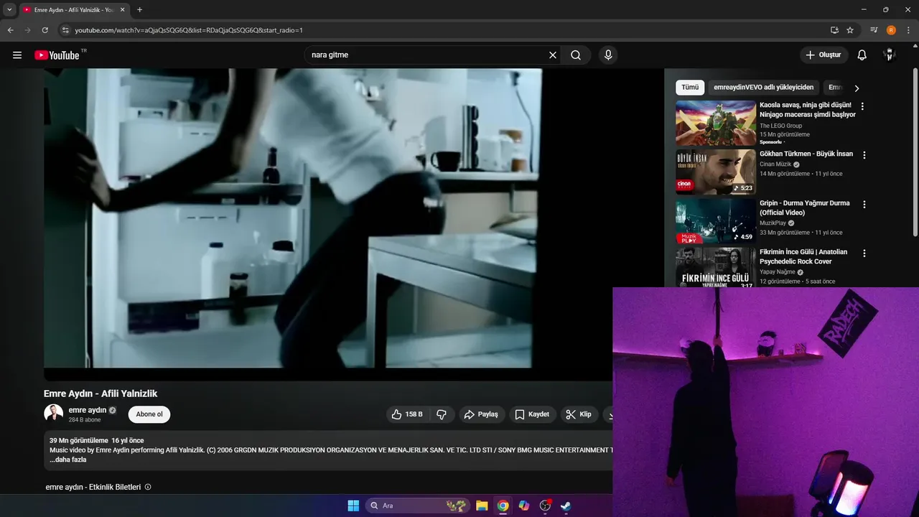Open Yapay Nağme channel name
The height and width of the screenshot is (517, 919).
point(778,272)
